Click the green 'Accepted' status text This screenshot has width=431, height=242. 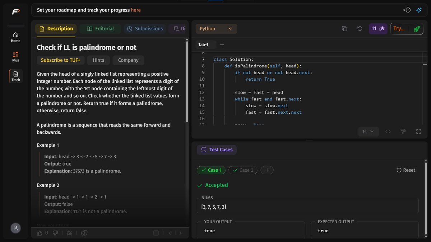pyautogui.click(x=217, y=185)
